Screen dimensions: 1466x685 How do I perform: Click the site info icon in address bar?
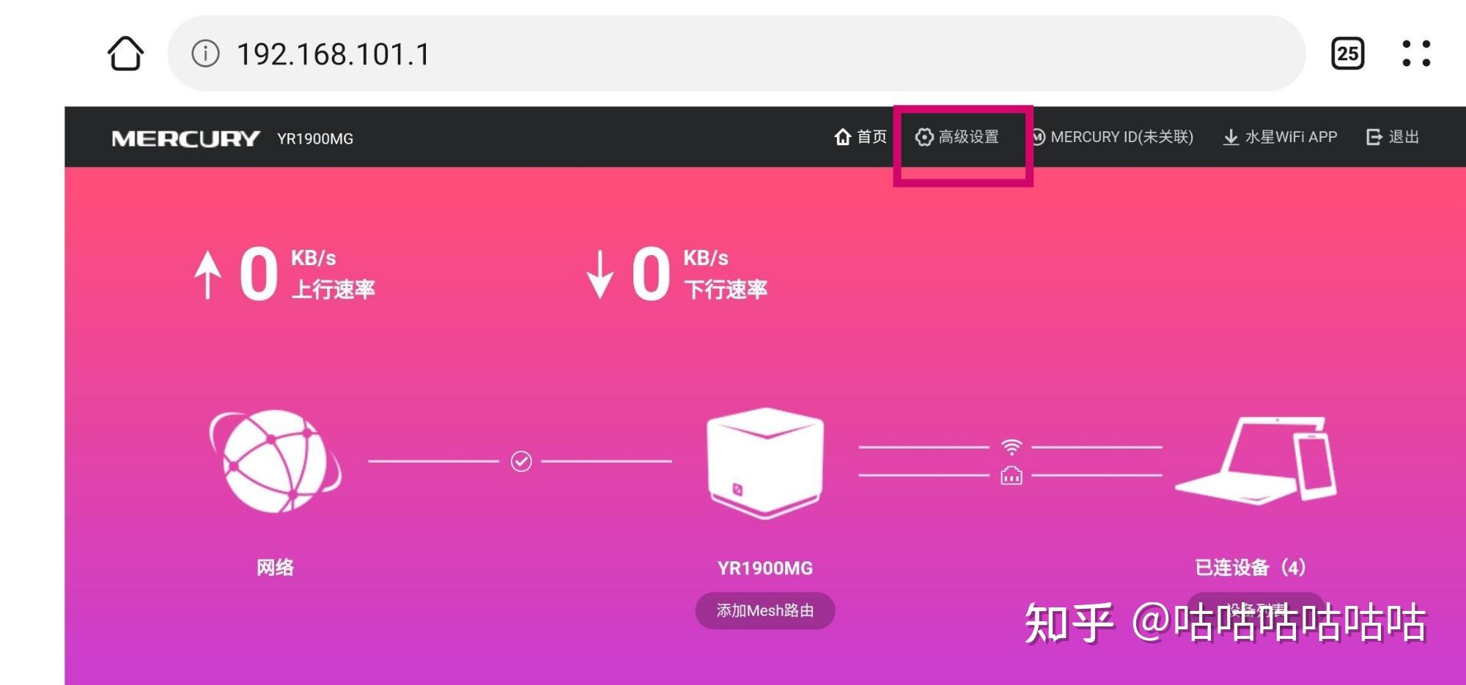click(205, 53)
